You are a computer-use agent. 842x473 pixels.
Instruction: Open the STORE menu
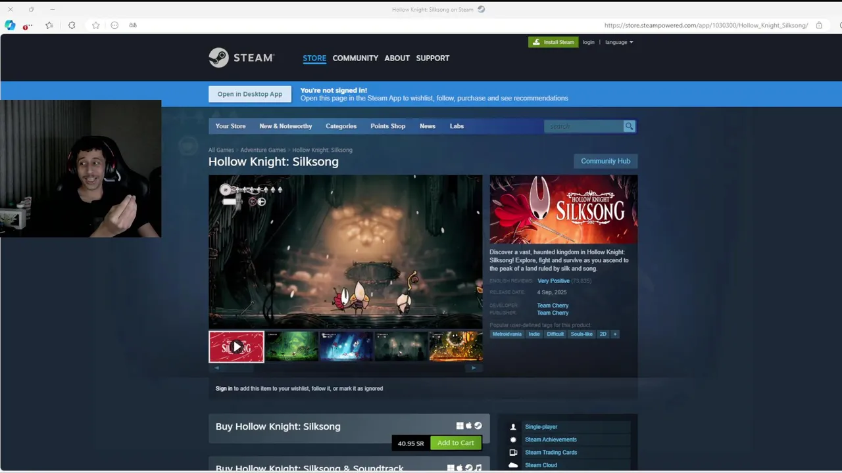click(x=314, y=58)
